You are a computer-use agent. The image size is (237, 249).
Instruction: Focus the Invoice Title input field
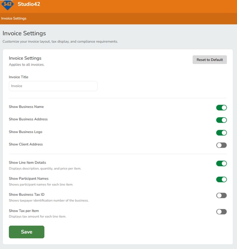click(x=53, y=86)
